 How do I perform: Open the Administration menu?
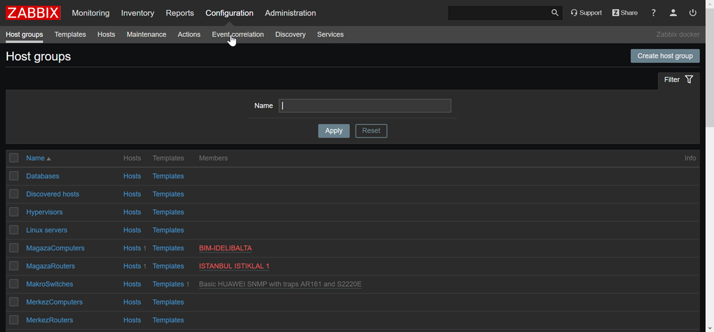point(290,13)
